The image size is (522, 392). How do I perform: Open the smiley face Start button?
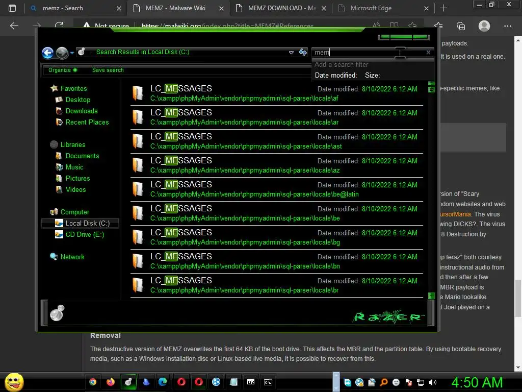click(14, 382)
